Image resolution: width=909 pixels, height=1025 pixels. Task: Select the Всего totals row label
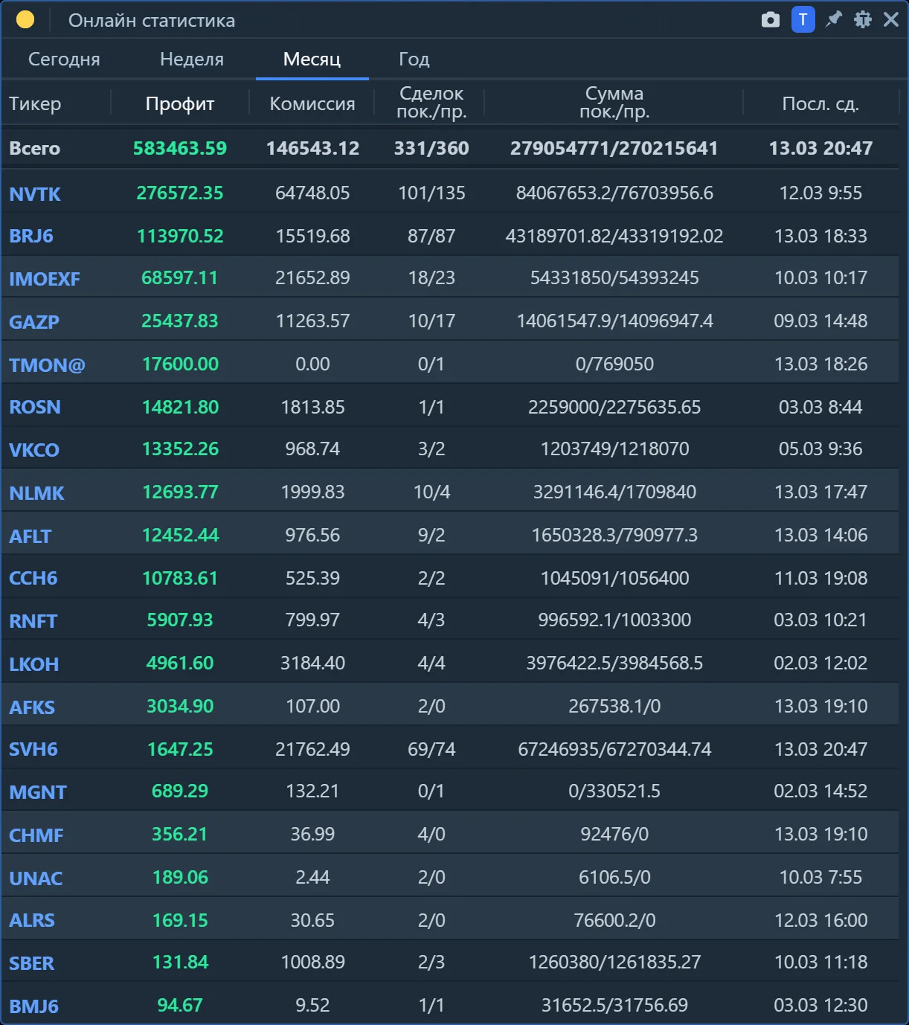pos(34,148)
